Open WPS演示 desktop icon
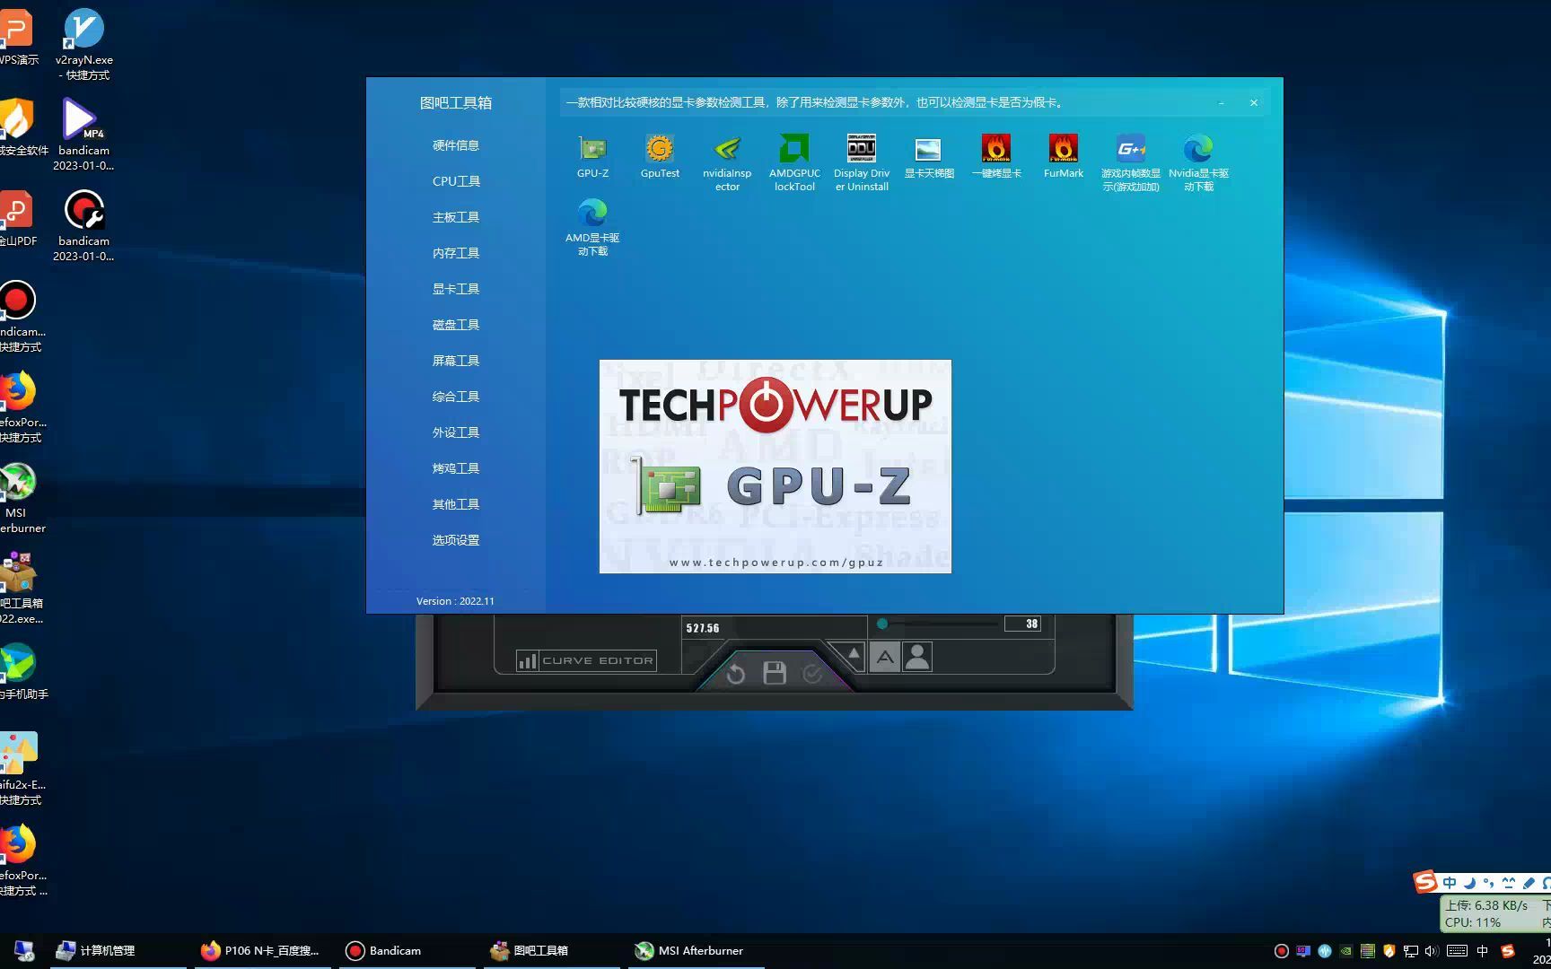Viewport: 1551px width, 969px height. coord(18,38)
